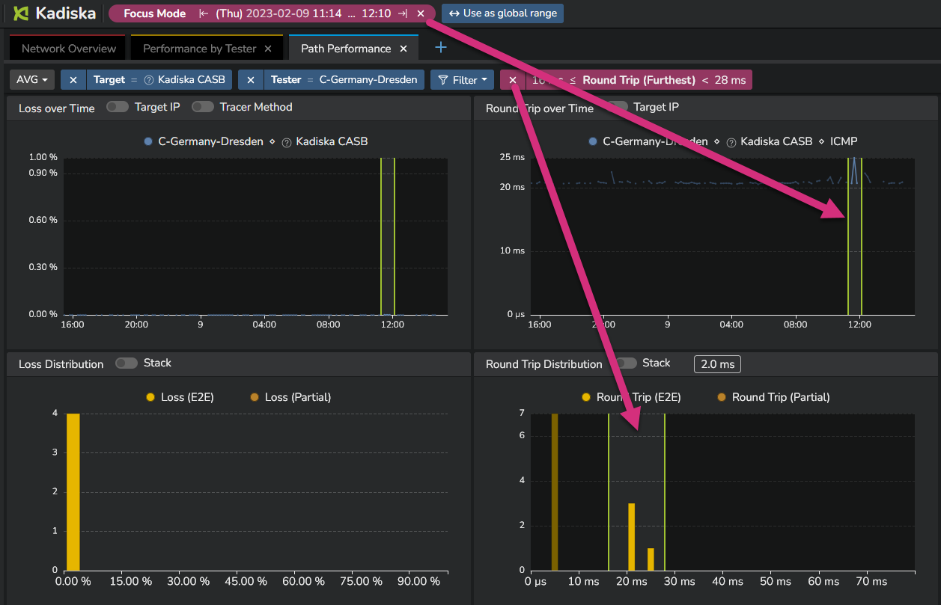The width and height of the screenshot is (941, 605).
Task: Click Round Trip Distribution panel title
Action: (x=544, y=364)
